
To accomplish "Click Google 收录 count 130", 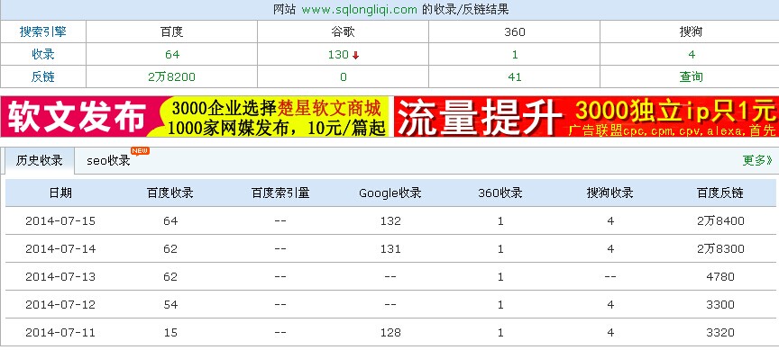I will 338,55.
